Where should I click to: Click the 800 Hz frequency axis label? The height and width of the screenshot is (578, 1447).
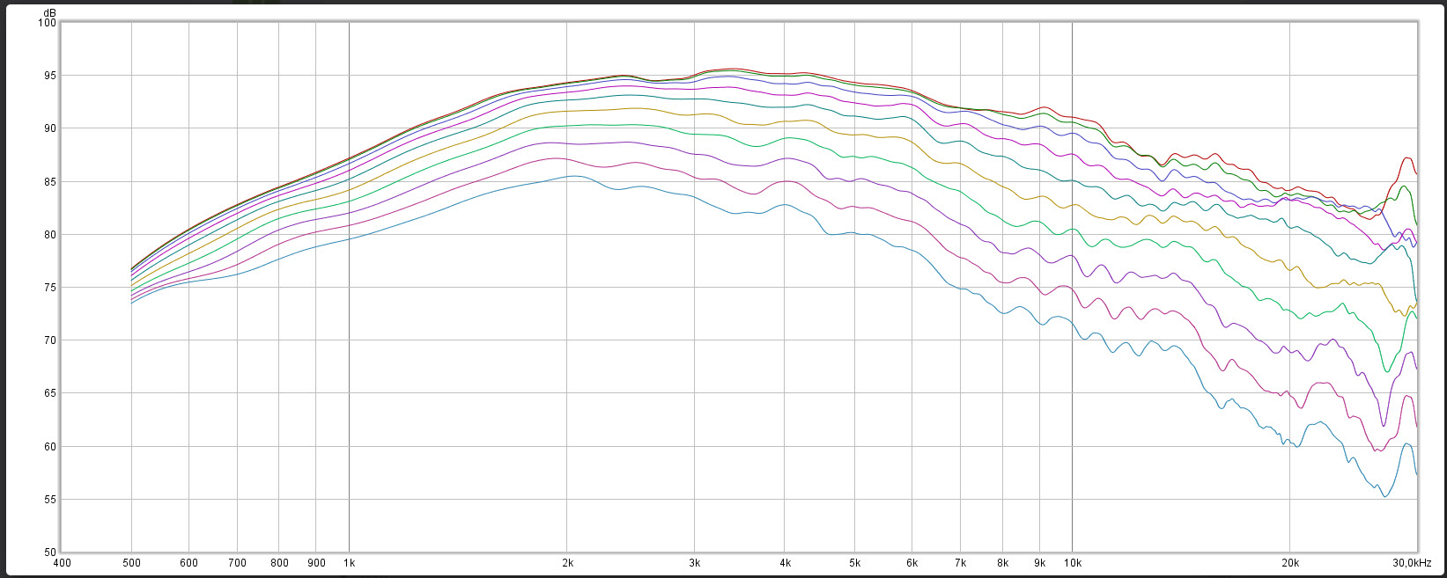(x=279, y=563)
